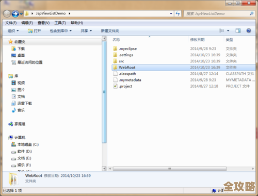Screen dimensions: 258x196
Task: Click the WebRoot folder thumbnail in details pane
Action: (x=13, y=179)
